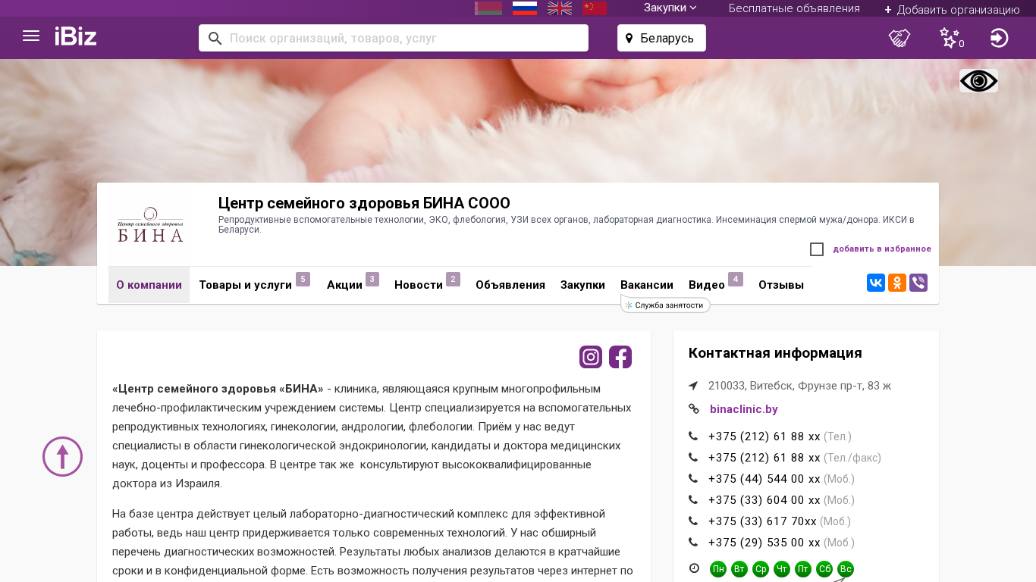Select the English flag language
The image size is (1036, 582).
click(x=560, y=8)
